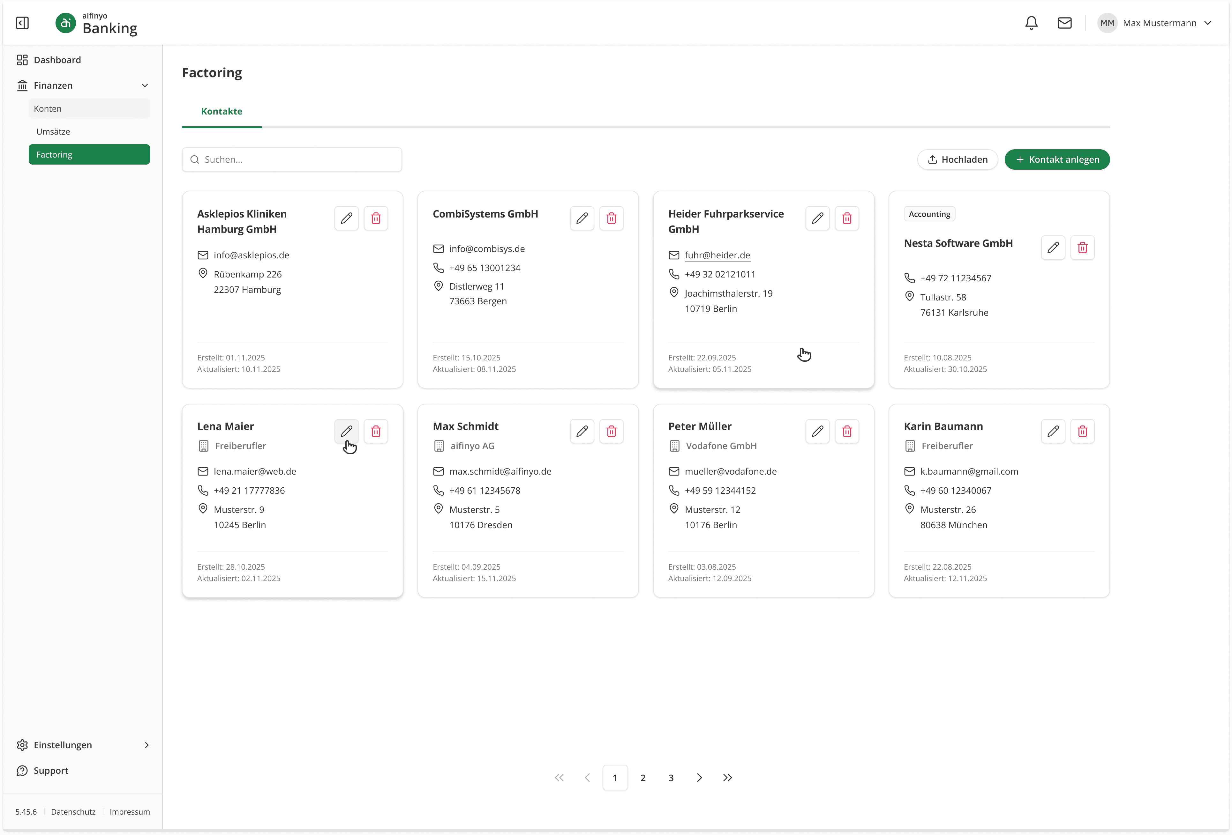Click the Hochladen upload button
This screenshot has height=835, width=1232.
958,159
